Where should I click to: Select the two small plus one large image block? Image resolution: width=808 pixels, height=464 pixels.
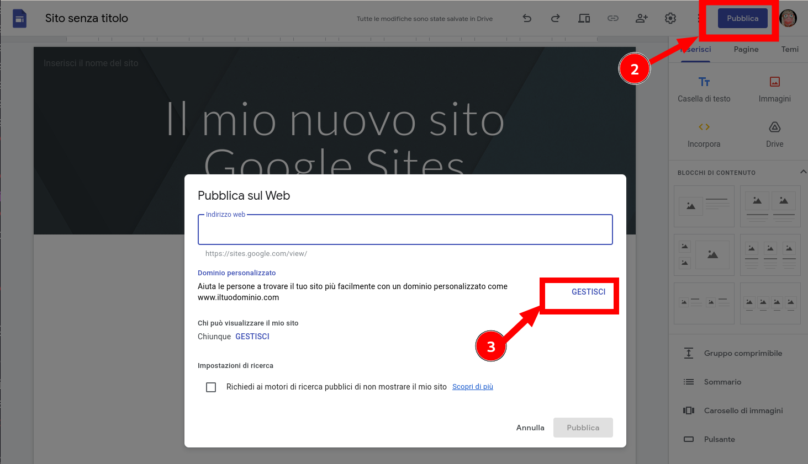[704, 255]
